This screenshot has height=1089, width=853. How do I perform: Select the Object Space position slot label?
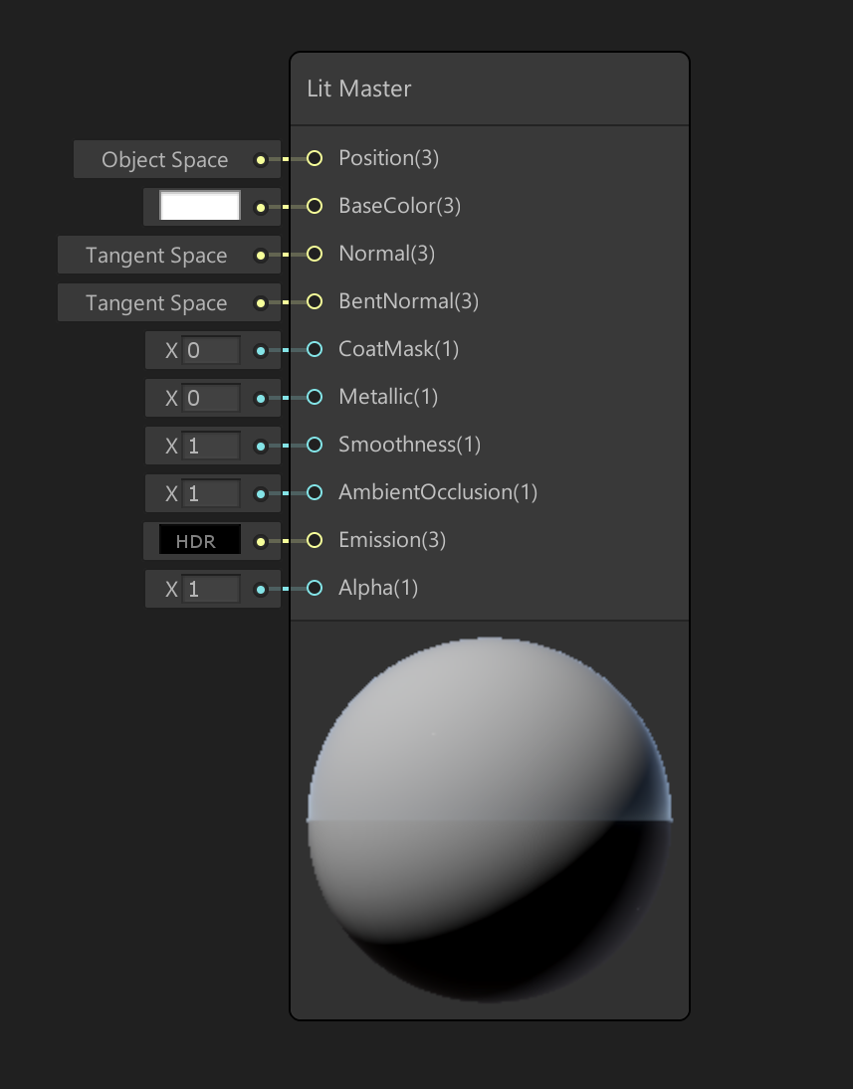click(x=165, y=160)
